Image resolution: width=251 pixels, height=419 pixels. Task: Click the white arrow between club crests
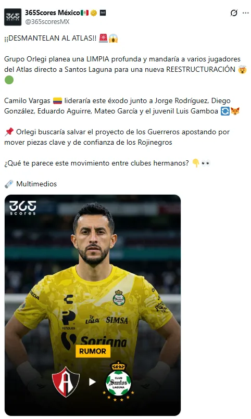[x=93, y=382]
